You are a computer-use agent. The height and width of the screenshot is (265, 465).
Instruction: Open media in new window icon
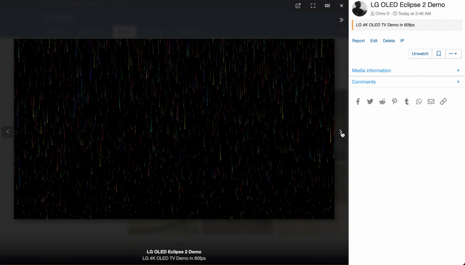298,6
